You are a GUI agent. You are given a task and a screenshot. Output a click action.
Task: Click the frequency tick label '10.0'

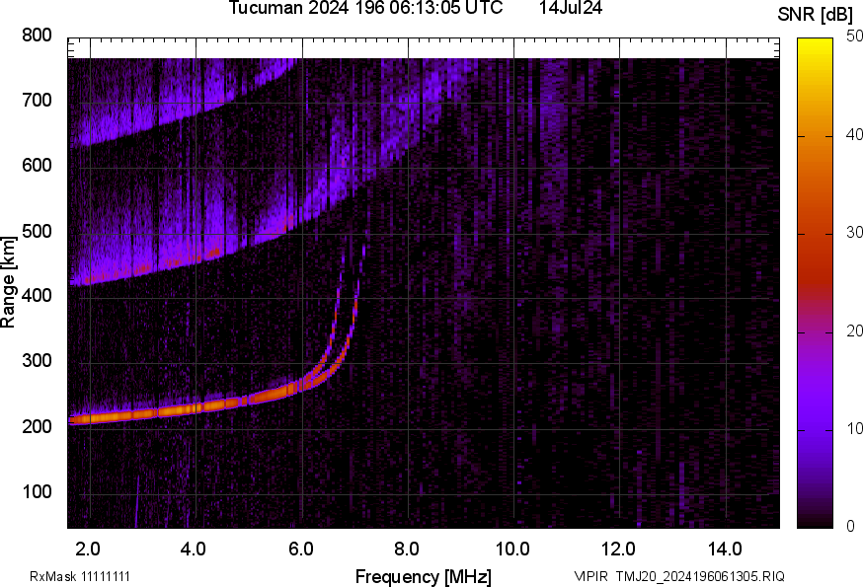click(x=512, y=550)
